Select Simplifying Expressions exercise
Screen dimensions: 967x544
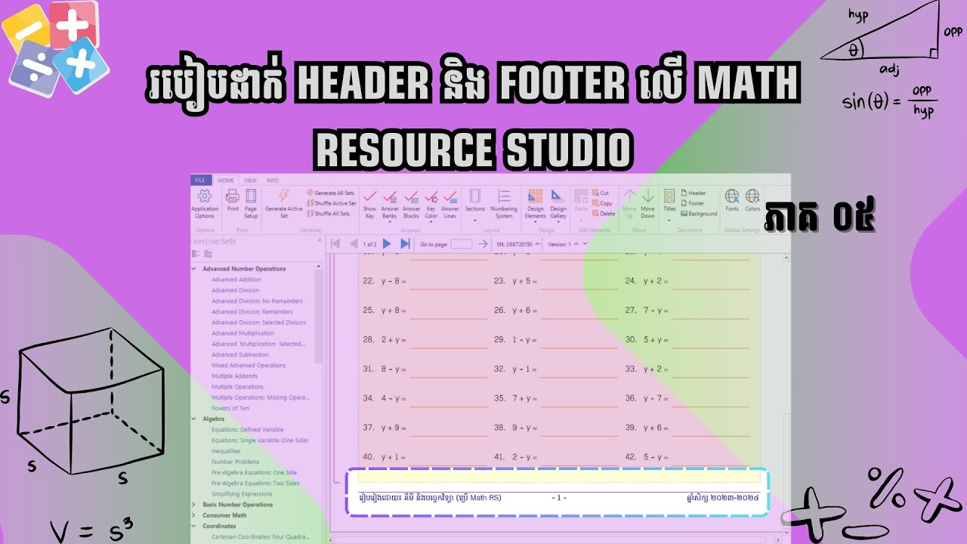click(x=242, y=494)
